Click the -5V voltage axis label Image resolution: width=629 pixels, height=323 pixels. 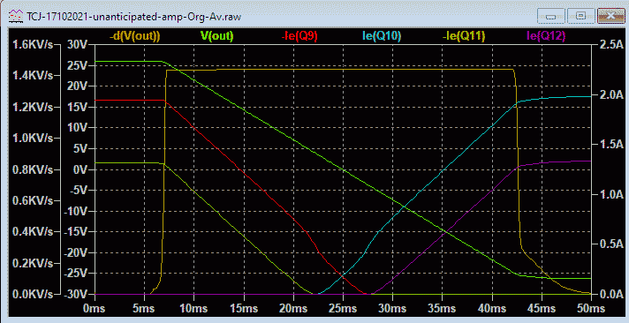point(79,190)
